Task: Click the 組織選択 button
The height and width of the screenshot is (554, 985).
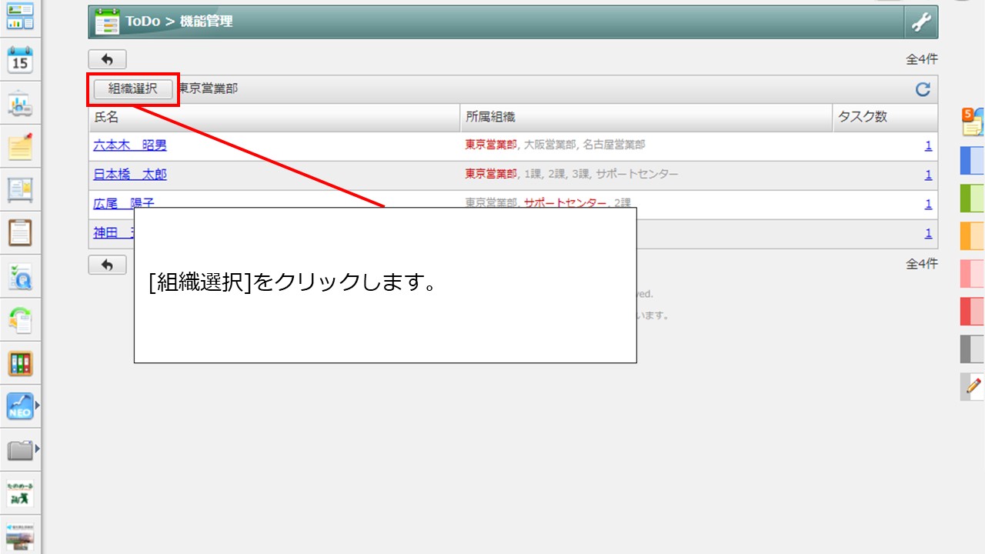Action: [132, 89]
